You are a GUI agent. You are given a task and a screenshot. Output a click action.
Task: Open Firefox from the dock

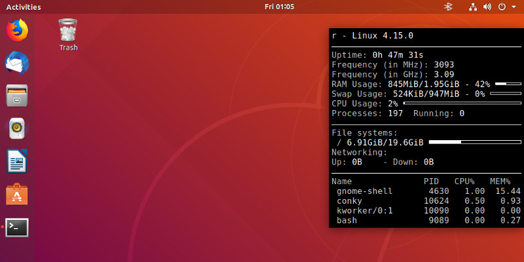17,30
